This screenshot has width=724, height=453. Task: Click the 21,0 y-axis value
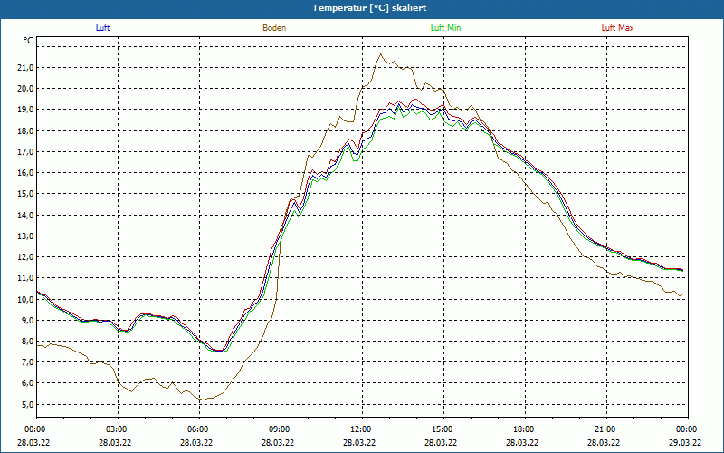pos(26,67)
